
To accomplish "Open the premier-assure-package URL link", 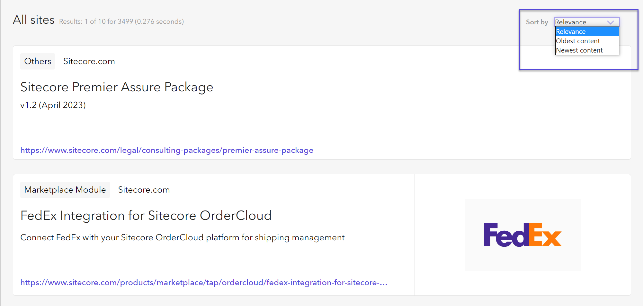I will click(x=167, y=150).
